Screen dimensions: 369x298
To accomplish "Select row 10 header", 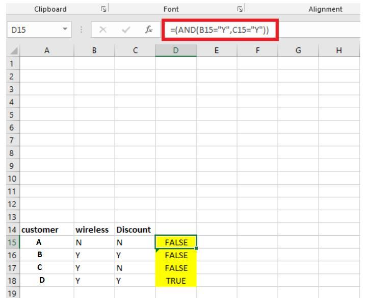I will point(13,178).
